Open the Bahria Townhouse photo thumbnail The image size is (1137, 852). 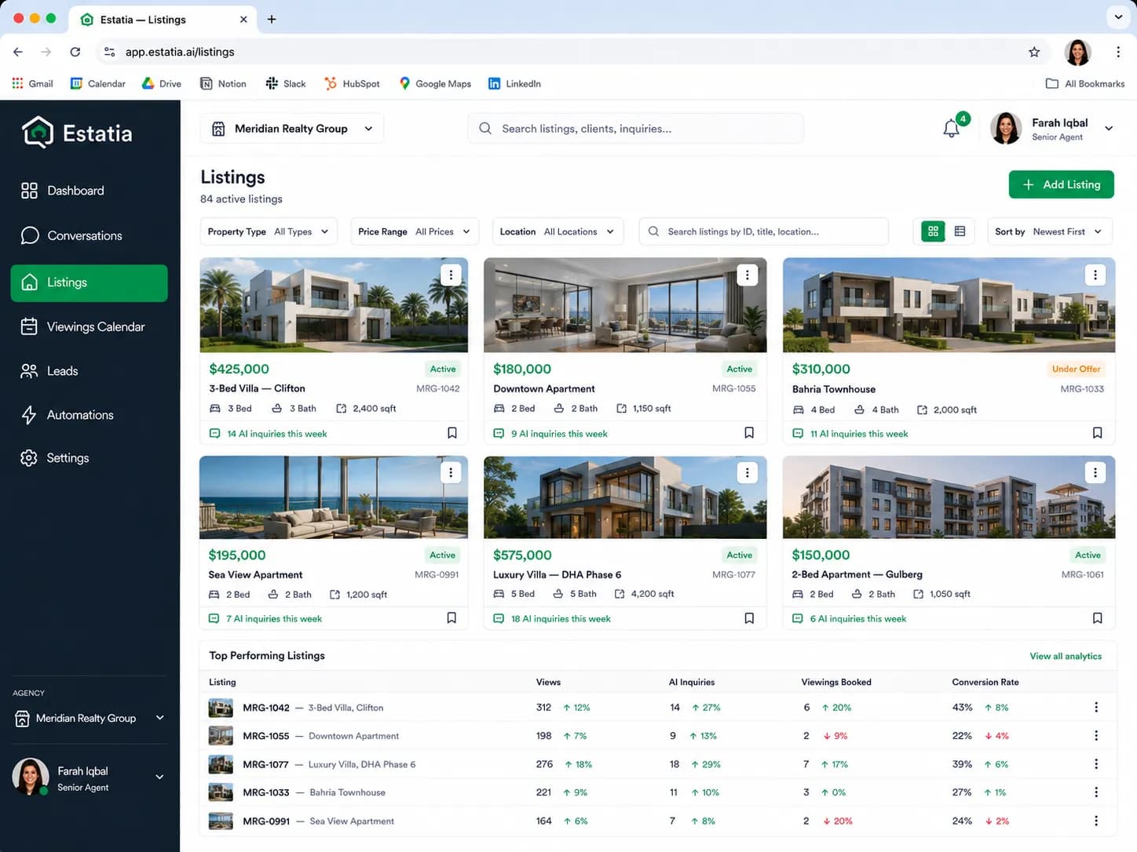tap(949, 305)
